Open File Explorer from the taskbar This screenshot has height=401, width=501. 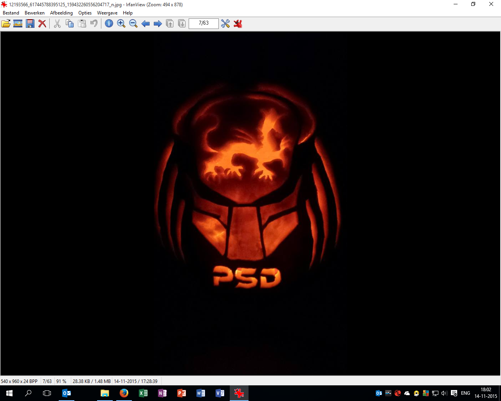(105, 393)
